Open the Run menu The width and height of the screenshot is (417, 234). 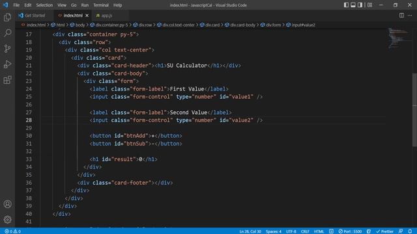pyautogui.click(x=85, y=5)
